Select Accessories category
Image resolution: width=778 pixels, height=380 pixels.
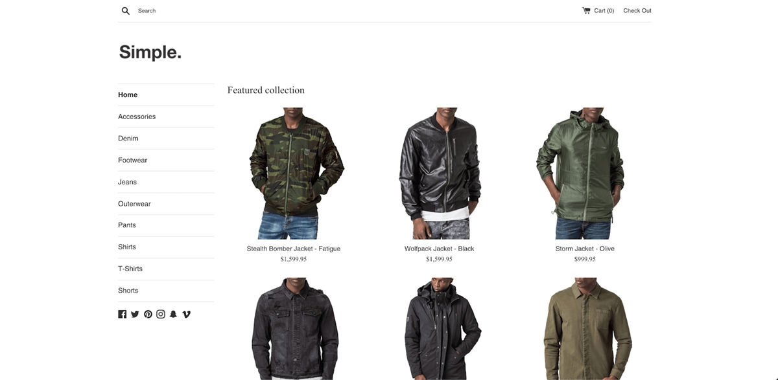tap(137, 117)
